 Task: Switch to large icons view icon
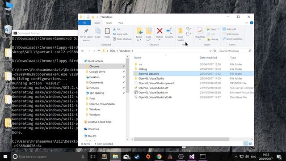[x=251, y=144]
